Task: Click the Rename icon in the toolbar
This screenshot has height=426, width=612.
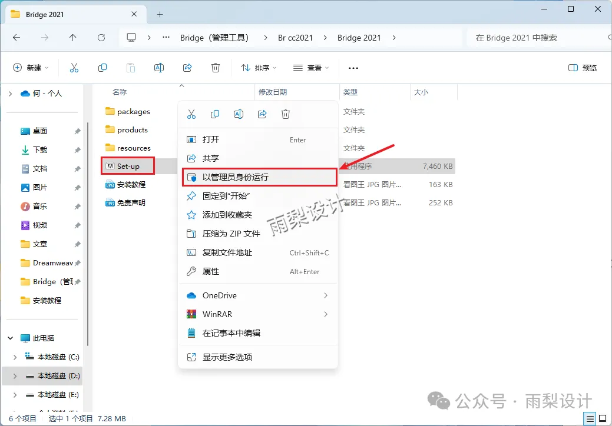Action: [x=159, y=68]
